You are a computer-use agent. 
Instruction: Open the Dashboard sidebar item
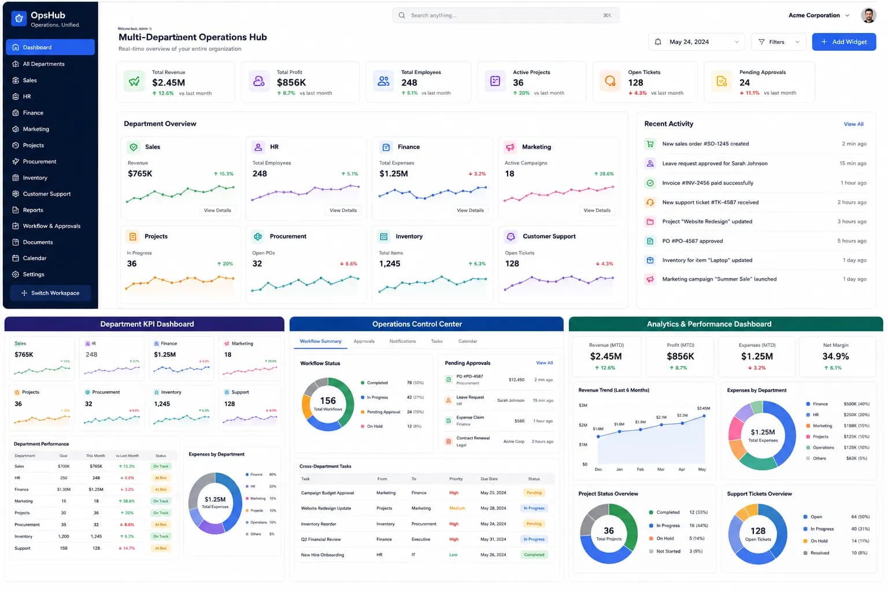click(x=50, y=47)
